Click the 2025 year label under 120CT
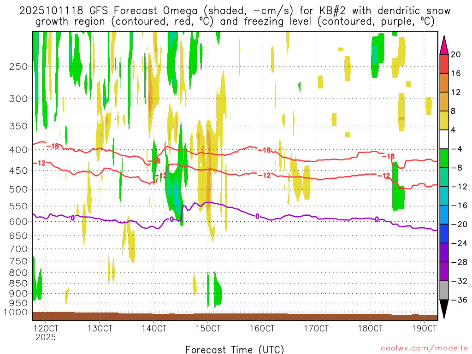This screenshot has height=354, width=472. (46, 337)
